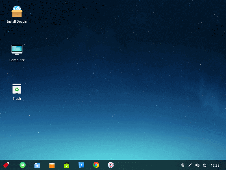Launch Deepin Movie player from dock

pyautogui.click(x=81, y=165)
